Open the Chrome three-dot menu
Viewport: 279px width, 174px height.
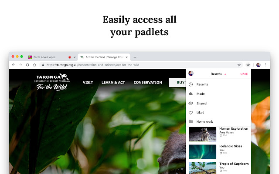tap(265, 65)
